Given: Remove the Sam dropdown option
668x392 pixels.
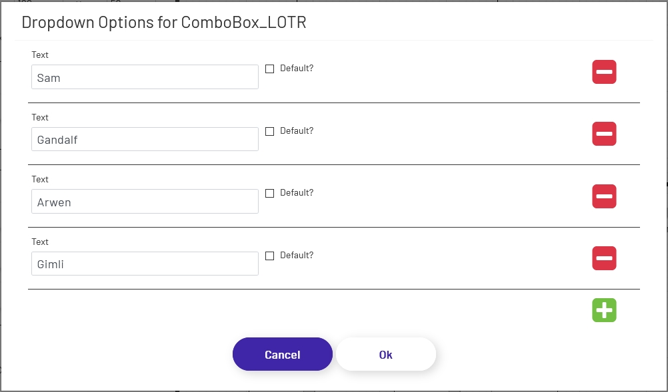Looking at the screenshot, I should tap(603, 72).
